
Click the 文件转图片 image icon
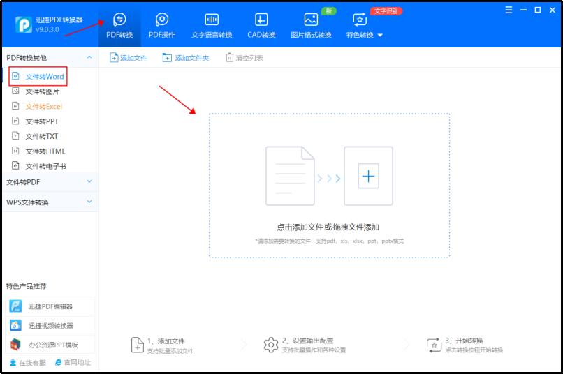(x=15, y=91)
